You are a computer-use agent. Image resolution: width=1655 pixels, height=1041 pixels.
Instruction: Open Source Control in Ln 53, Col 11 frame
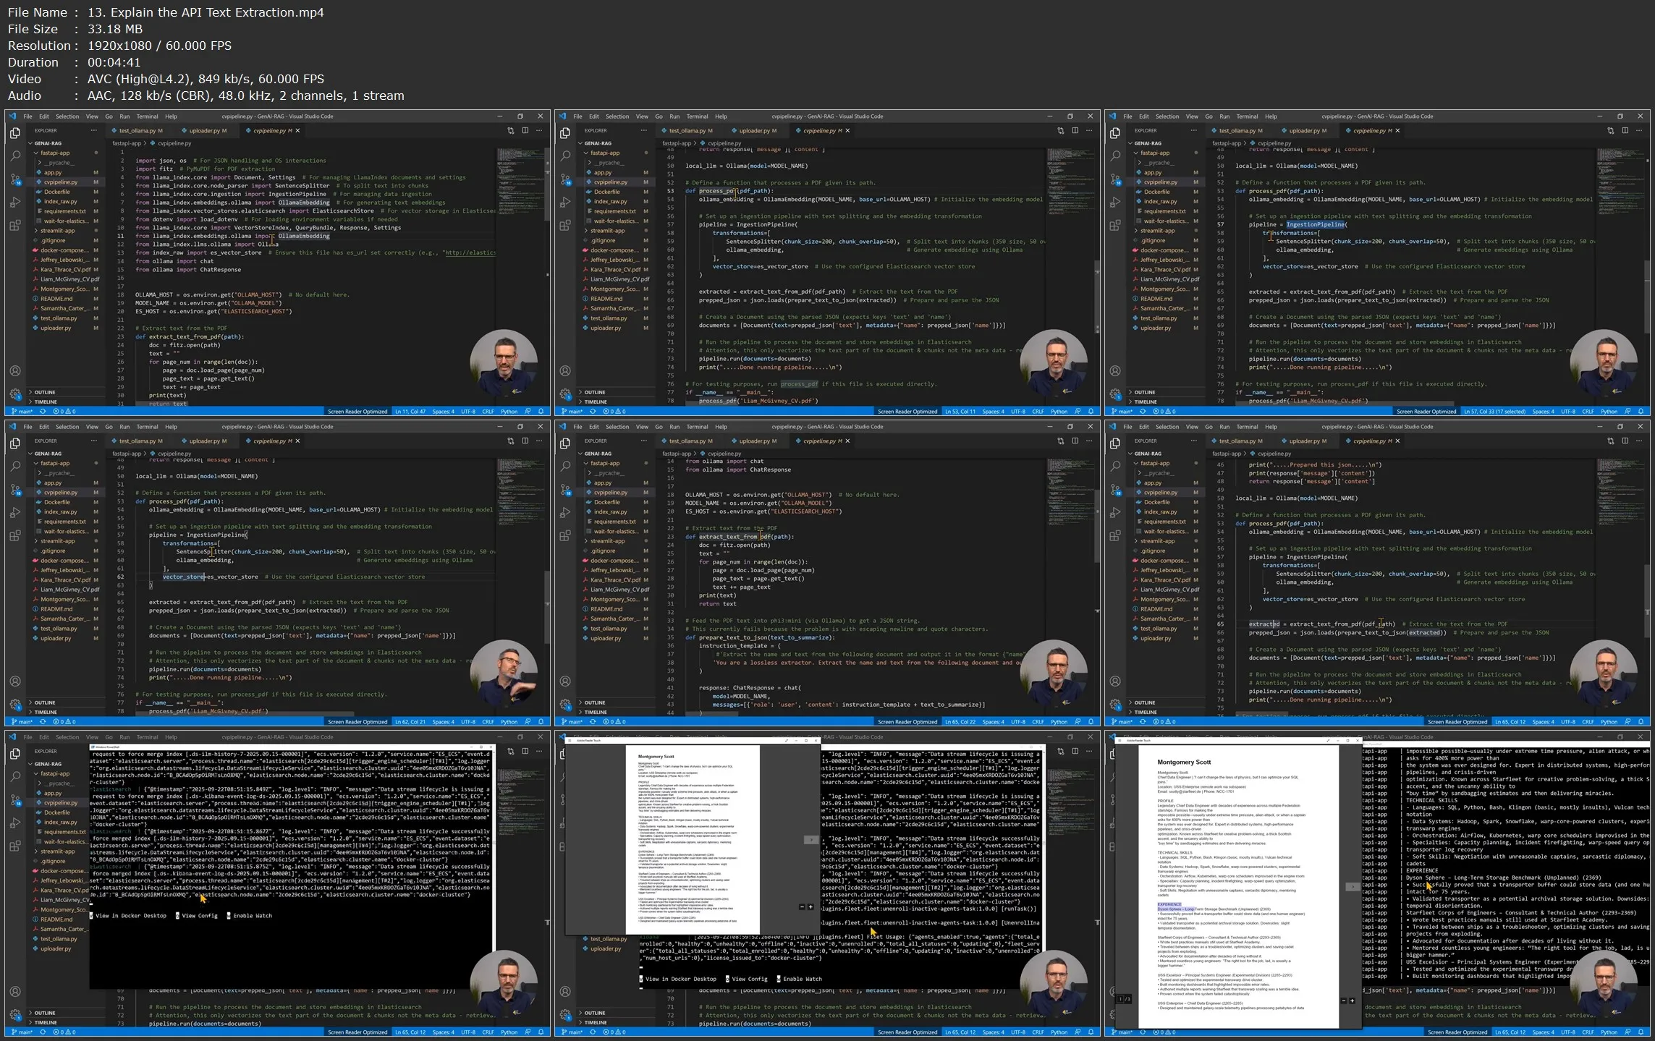(565, 179)
